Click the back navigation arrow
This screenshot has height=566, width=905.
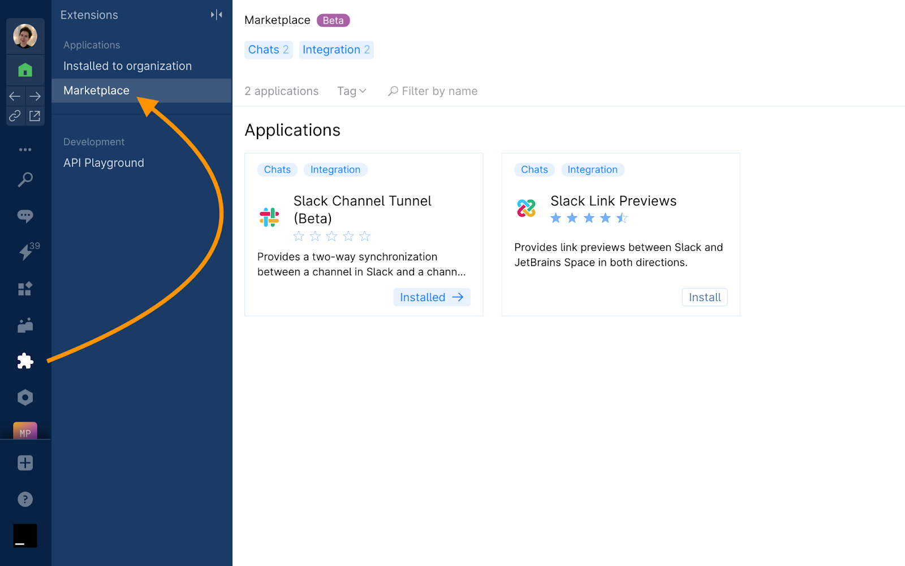(x=15, y=96)
